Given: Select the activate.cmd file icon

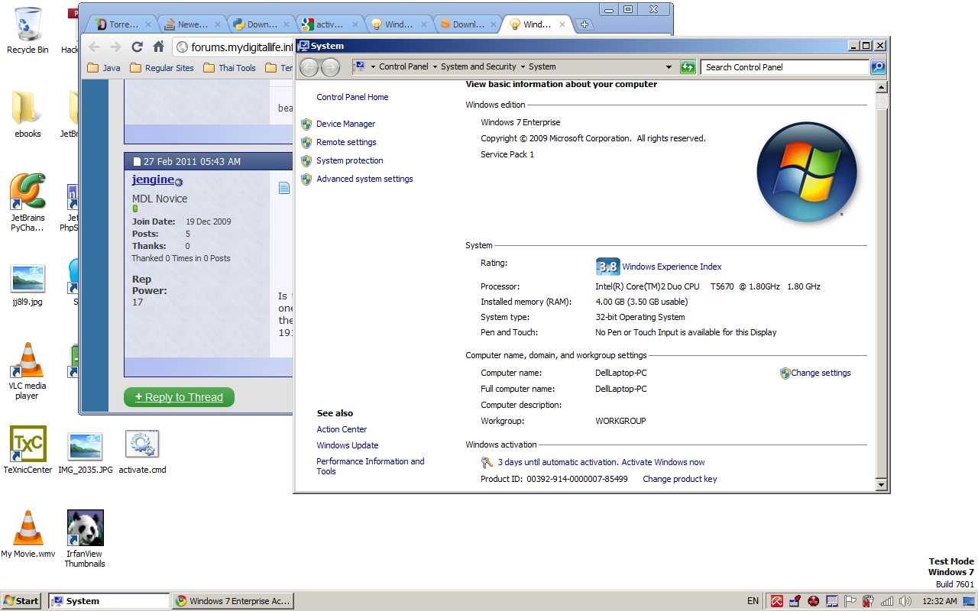Looking at the screenshot, I should (142, 451).
